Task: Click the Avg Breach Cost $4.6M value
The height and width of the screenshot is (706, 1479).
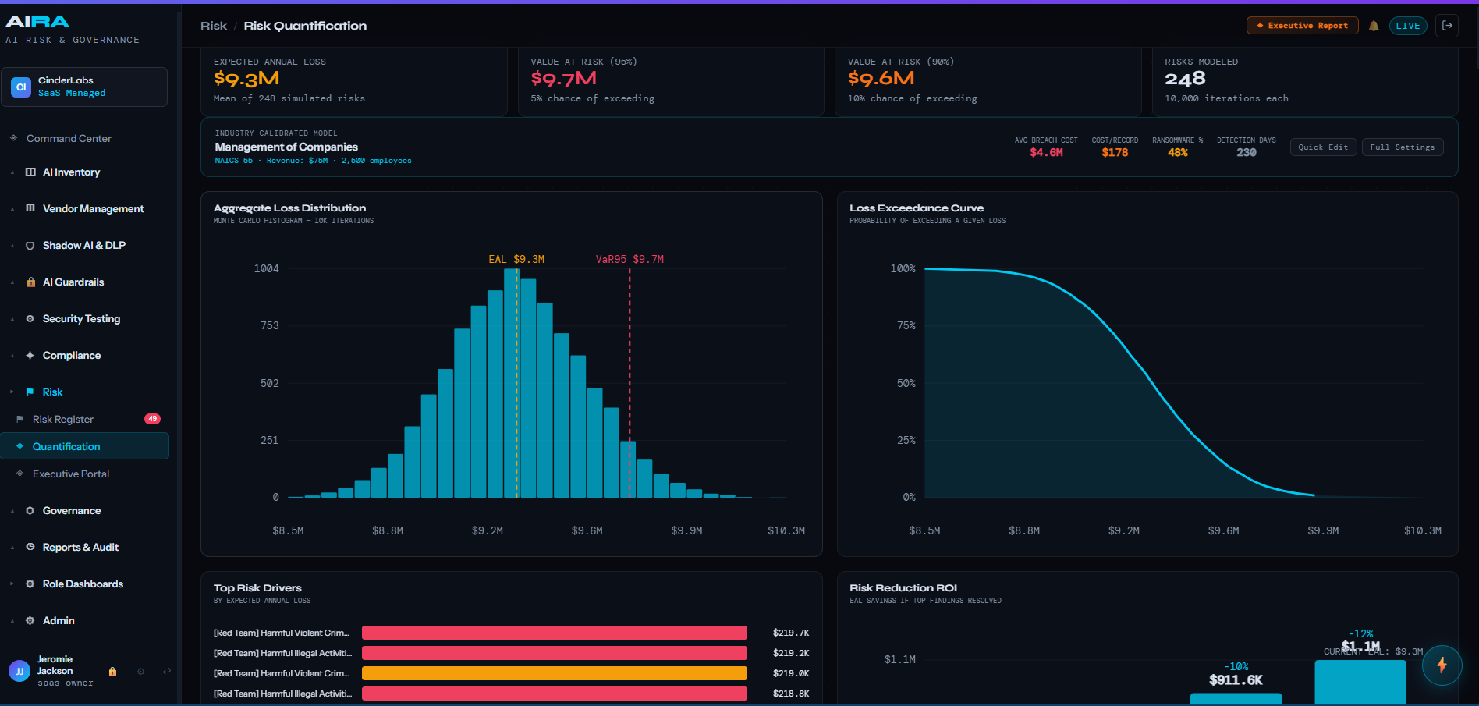Action: (1046, 152)
